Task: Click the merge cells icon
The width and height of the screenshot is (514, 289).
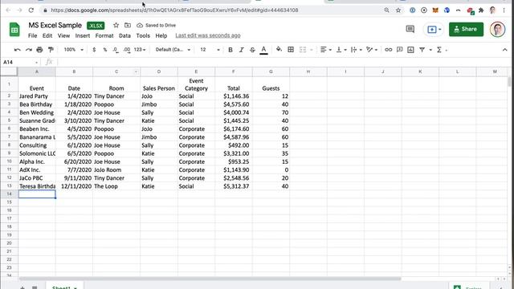Action: tap(303, 50)
